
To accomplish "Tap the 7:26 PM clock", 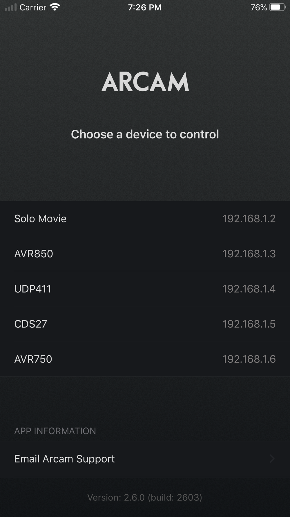I will 145,7.
